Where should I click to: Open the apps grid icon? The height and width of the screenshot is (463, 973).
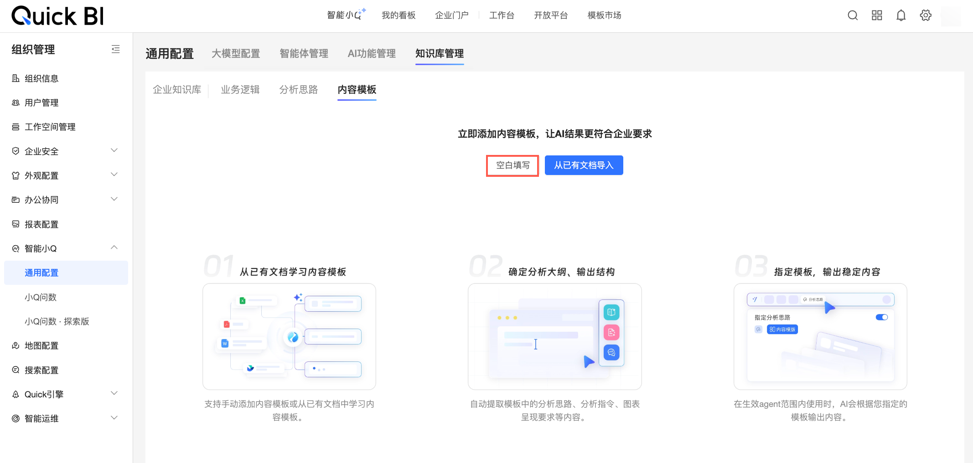pyautogui.click(x=877, y=15)
